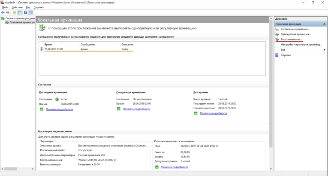Click the Восстановление action icon
This screenshot has width=328, height=176.
pyautogui.click(x=277, y=39)
